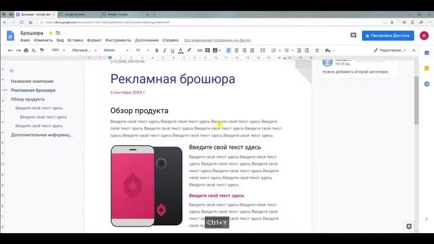Image resolution: width=434 pixels, height=244 pixels.
Task: Open the Вставка menu
Action: pyautogui.click(x=75, y=40)
